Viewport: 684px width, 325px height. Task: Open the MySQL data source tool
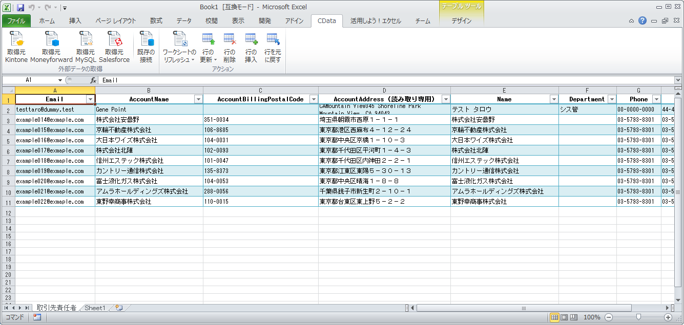coord(85,46)
